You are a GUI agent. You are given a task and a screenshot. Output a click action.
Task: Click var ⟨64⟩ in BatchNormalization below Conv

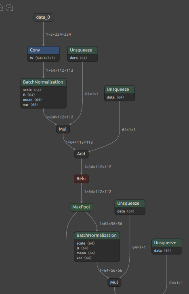click(30, 105)
